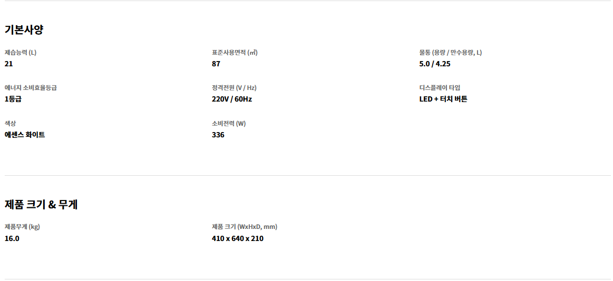Click the 에센스 화이트 color value
This screenshot has height=281, width=613.
pyautogui.click(x=25, y=135)
